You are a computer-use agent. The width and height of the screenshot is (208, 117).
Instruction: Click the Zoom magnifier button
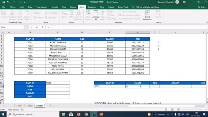click(x=64, y=14)
